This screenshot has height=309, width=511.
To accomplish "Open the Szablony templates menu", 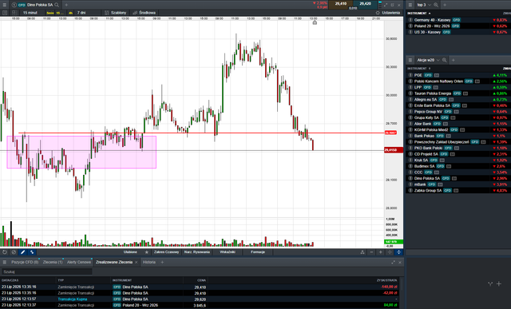I will point(115,13).
